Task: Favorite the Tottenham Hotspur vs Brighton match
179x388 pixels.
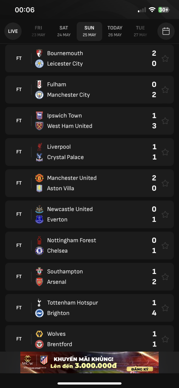Action: tap(165, 308)
